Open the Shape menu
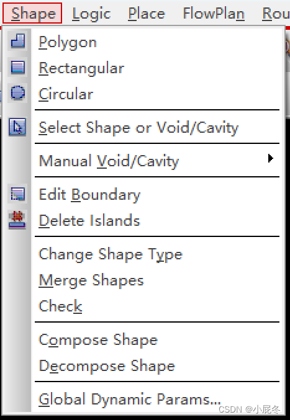This screenshot has width=290, height=420. pos(32,13)
